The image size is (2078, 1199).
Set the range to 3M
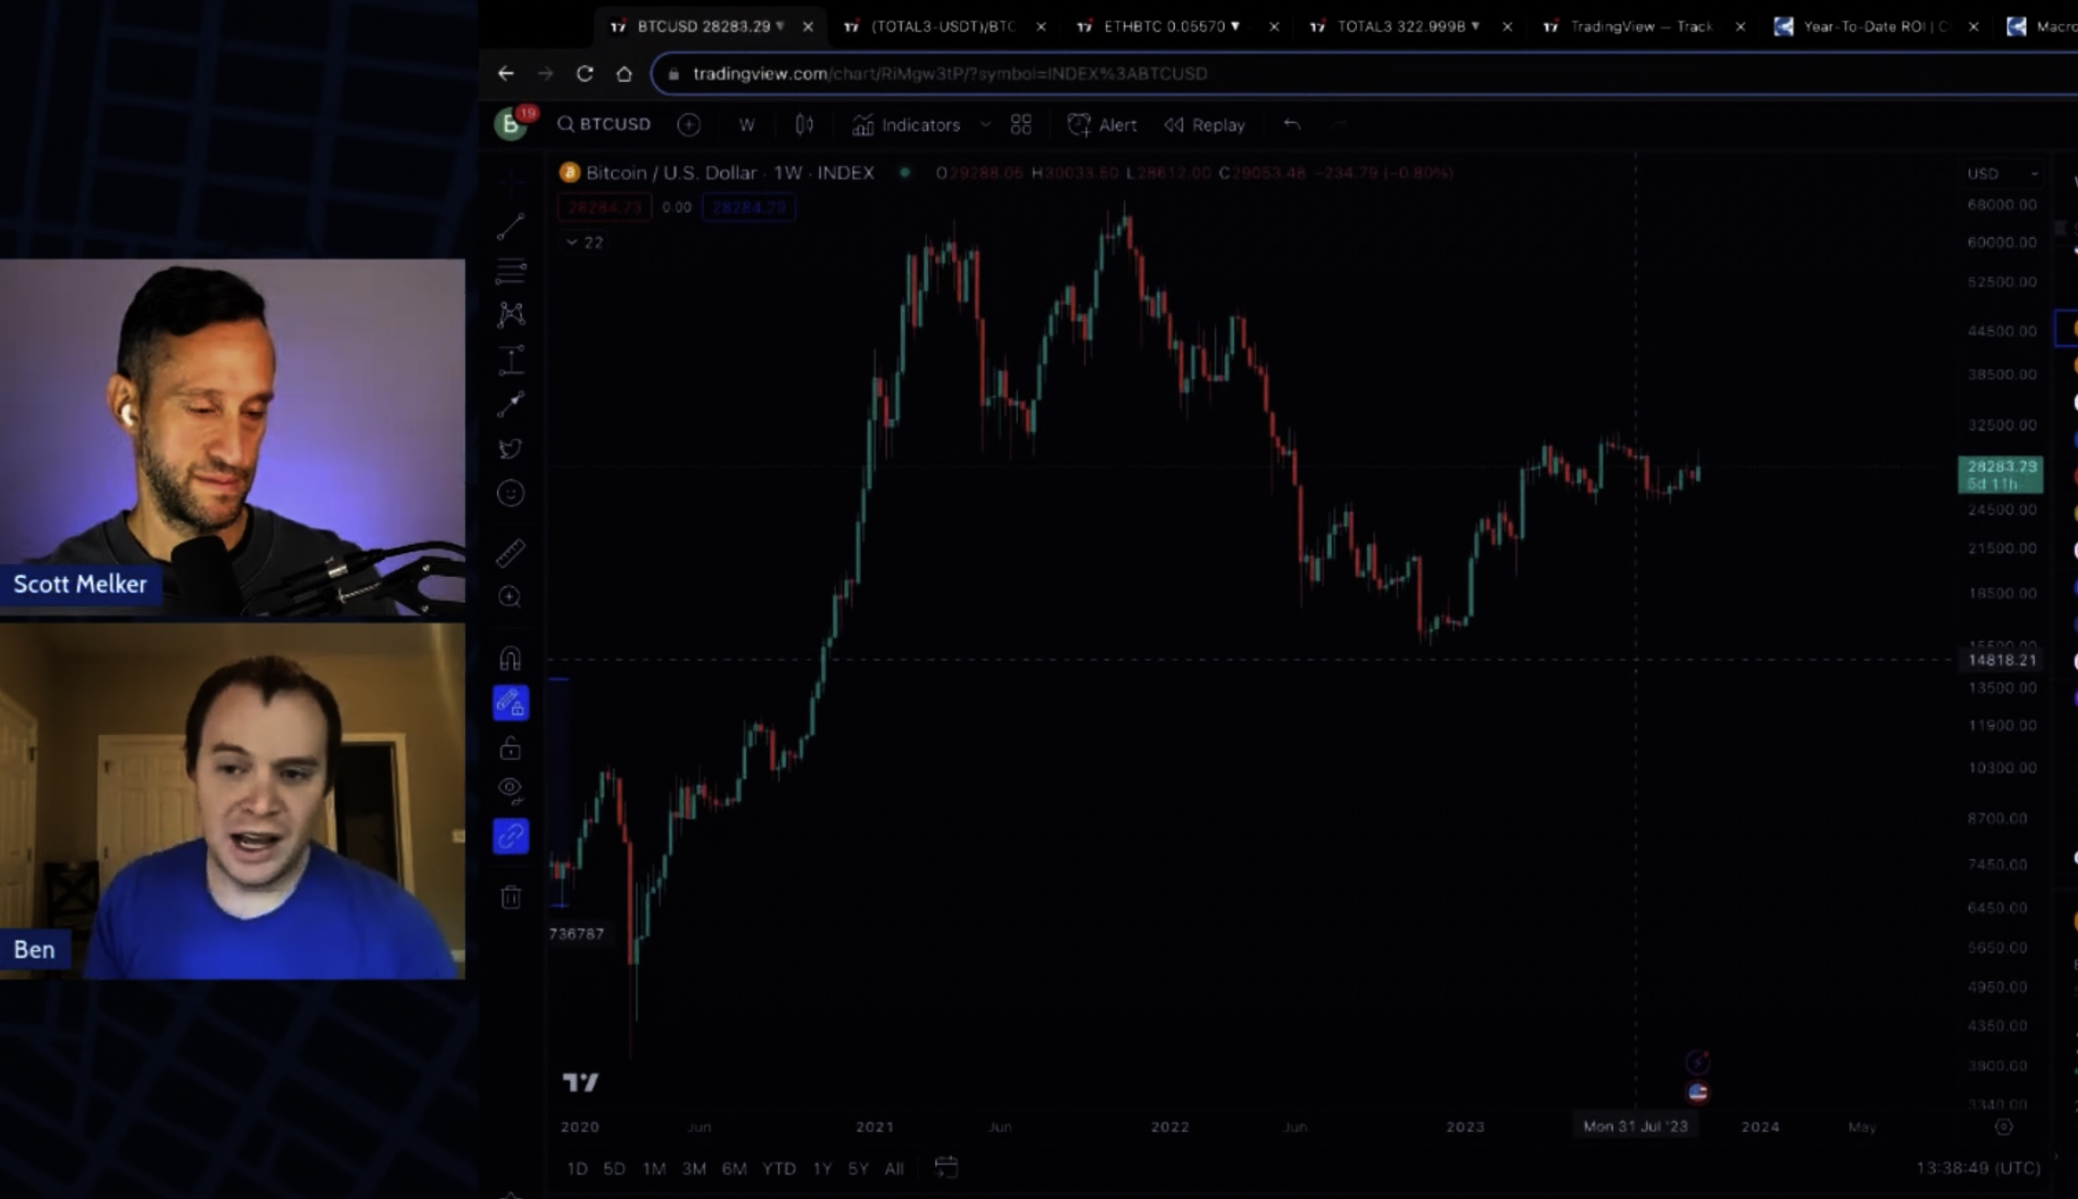point(694,1168)
